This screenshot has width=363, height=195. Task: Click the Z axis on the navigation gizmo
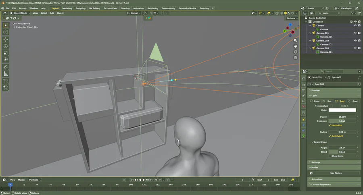tap(290, 25)
